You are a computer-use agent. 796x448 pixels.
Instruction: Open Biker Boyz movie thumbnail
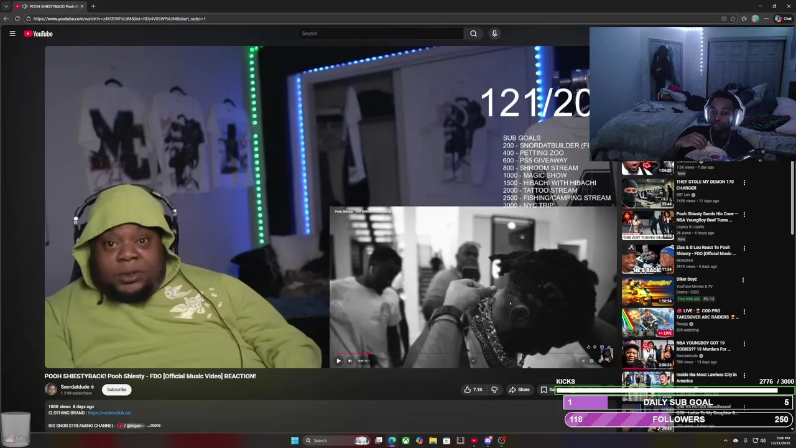click(x=647, y=290)
